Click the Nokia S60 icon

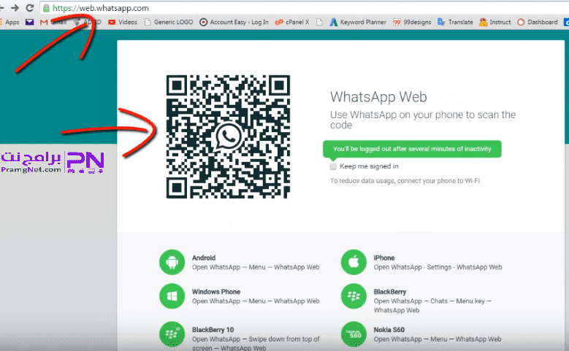(x=354, y=334)
